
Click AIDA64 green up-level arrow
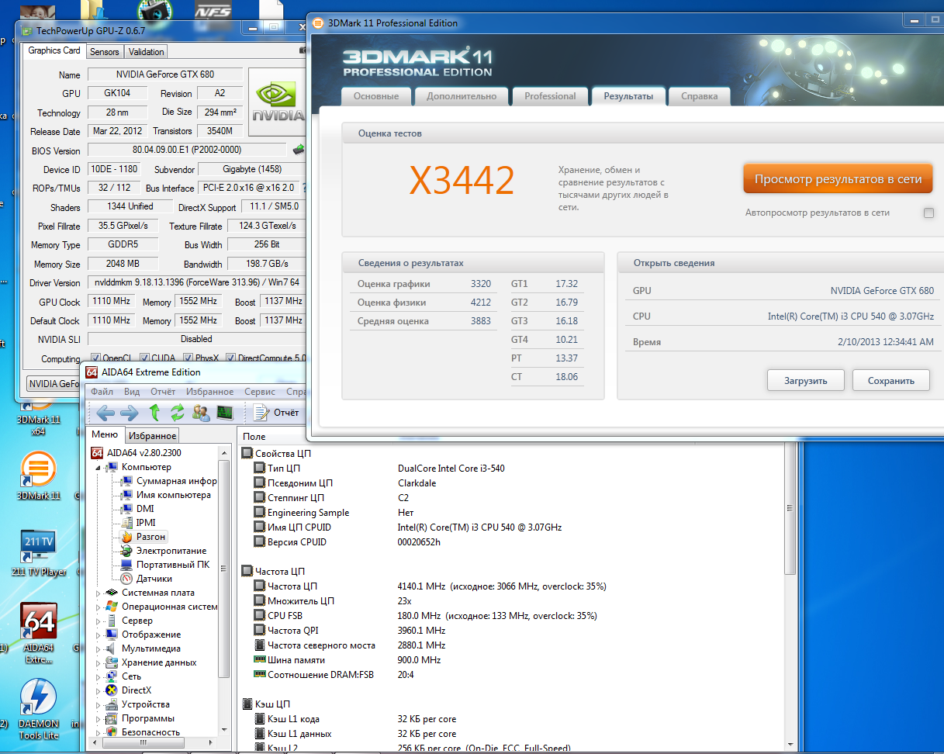(154, 412)
